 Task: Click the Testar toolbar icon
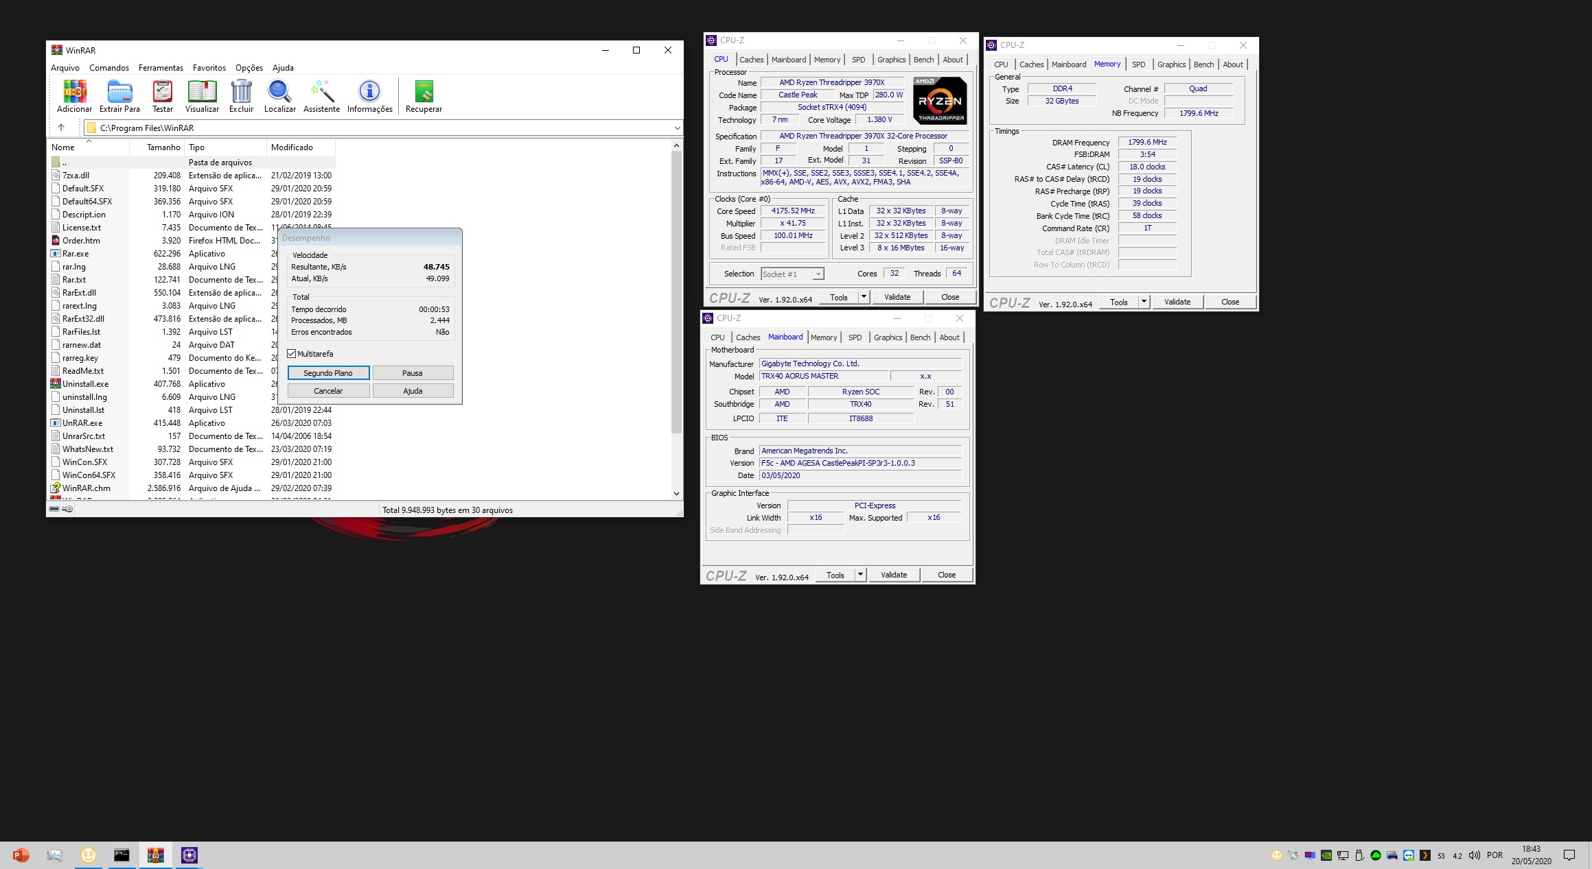163,97
